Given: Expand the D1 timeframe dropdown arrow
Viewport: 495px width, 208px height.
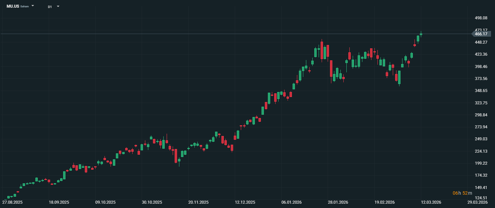Looking at the screenshot, I should [x=58, y=6].
